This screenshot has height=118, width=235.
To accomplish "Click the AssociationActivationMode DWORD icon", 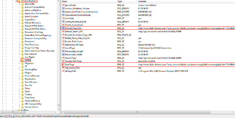I will point(63,15).
